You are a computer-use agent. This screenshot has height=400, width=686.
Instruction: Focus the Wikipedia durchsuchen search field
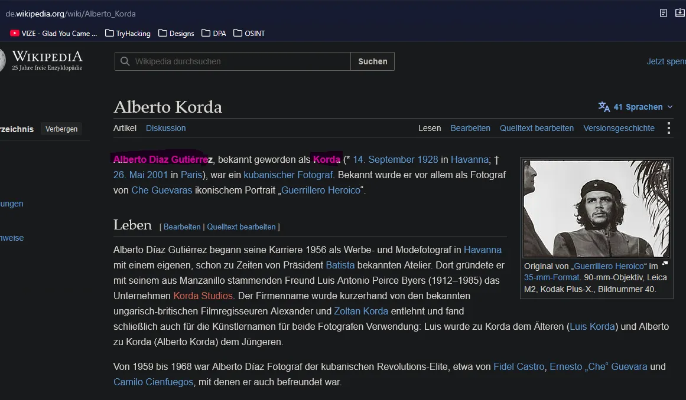pyautogui.click(x=233, y=61)
